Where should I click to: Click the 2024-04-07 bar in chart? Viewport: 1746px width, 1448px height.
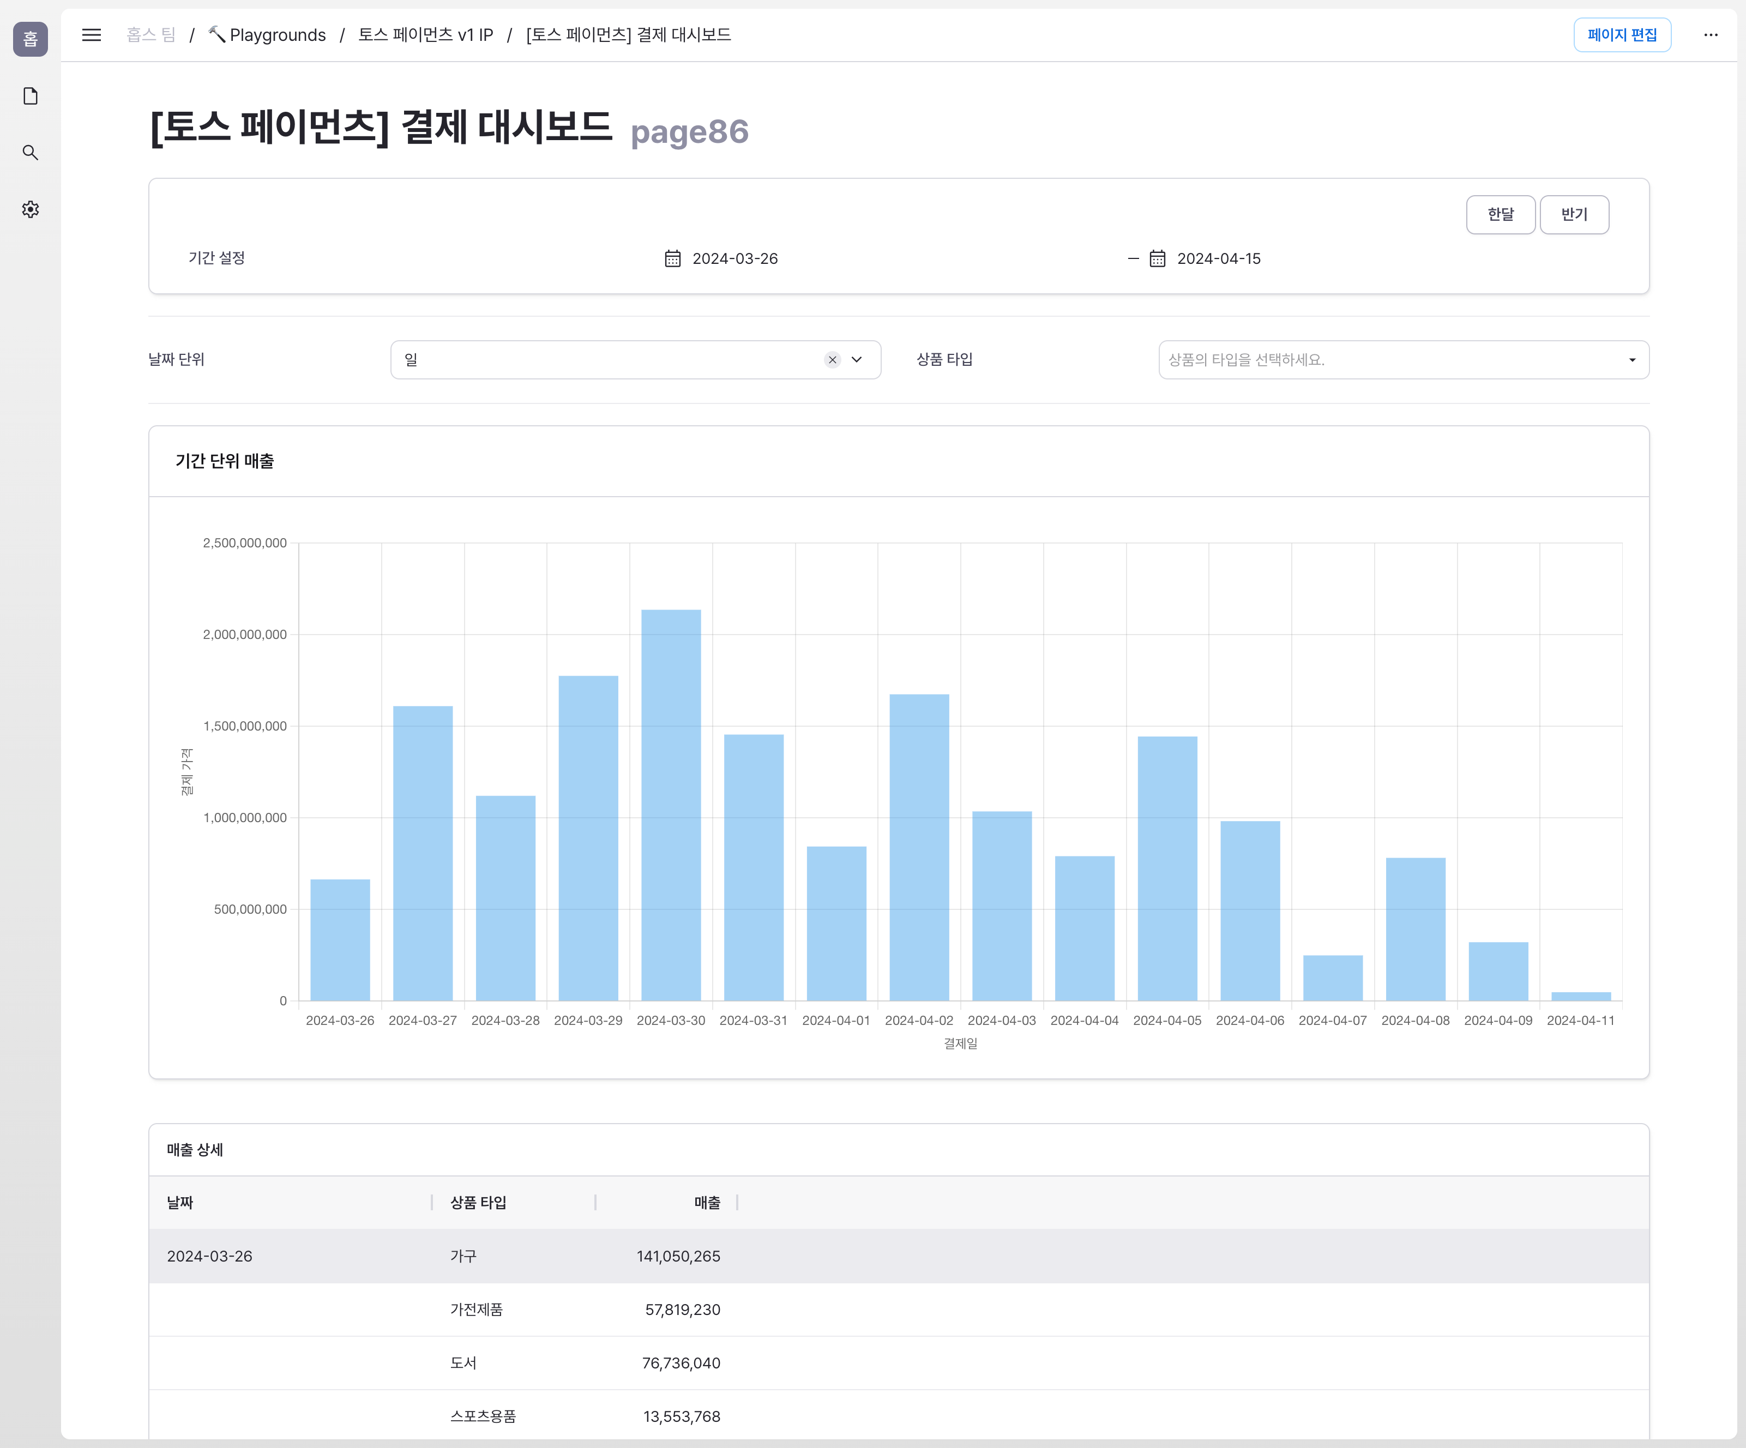1333,978
